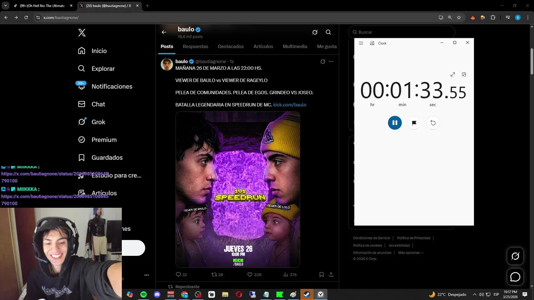The height and width of the screenshot is (300, 534).
Task: Expand Más opciones in footer
Action: (x=411, y=252)
